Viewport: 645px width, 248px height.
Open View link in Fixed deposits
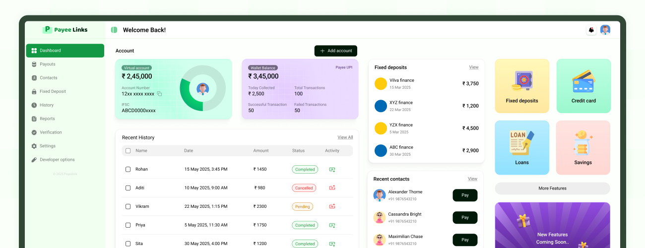474,67
